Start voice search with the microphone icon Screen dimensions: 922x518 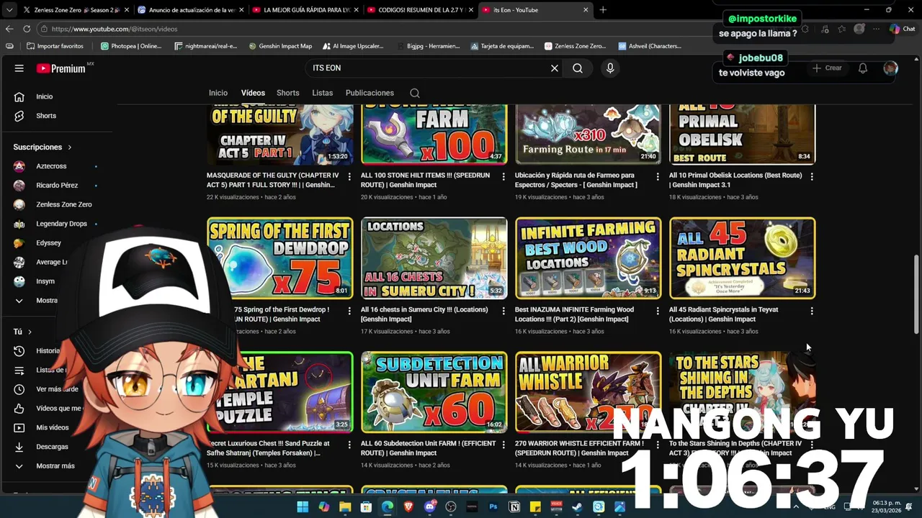click(x=610, y=68)
